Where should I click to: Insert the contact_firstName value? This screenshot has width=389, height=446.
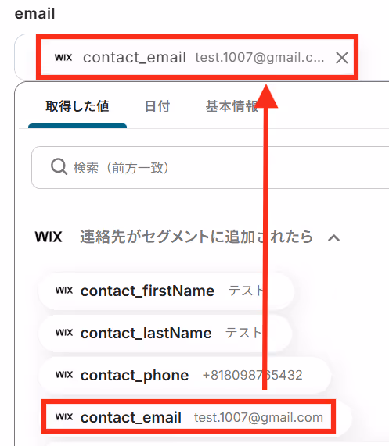tap(166, 291)
